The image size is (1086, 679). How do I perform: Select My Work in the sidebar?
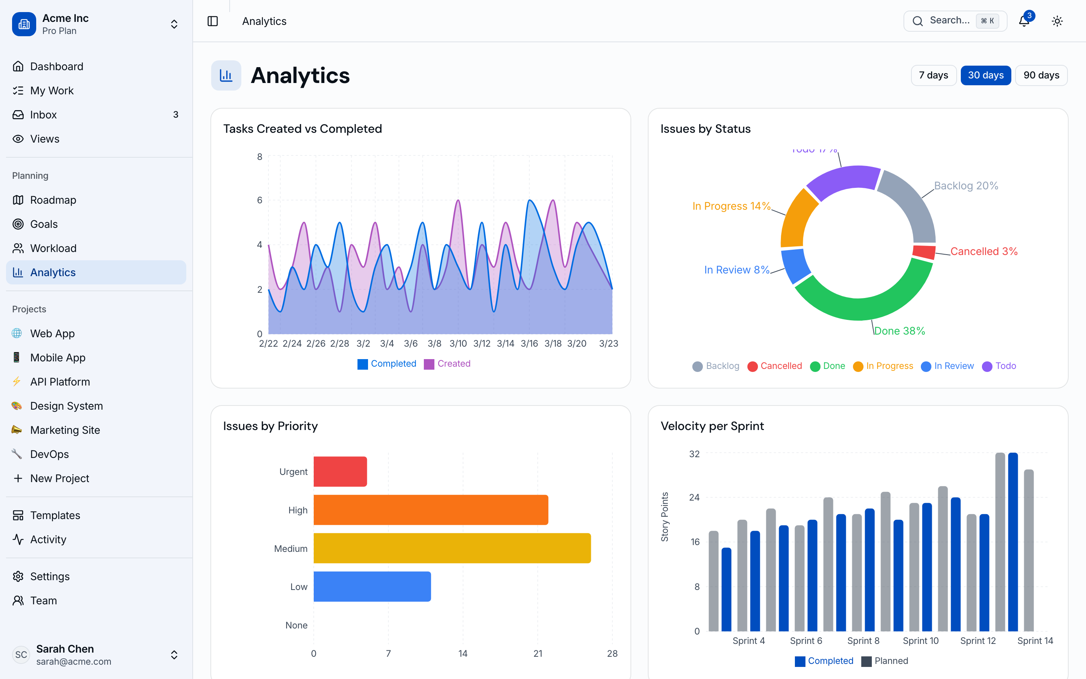[x=52, y=90]
